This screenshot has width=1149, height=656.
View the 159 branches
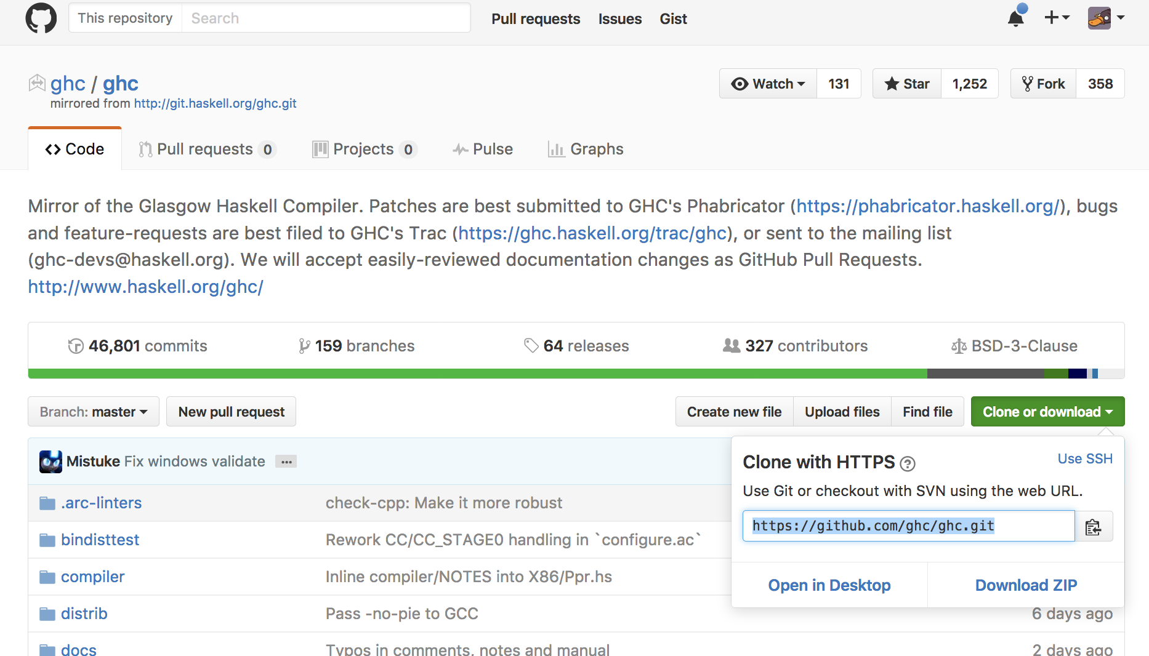[x=356, y=346]
